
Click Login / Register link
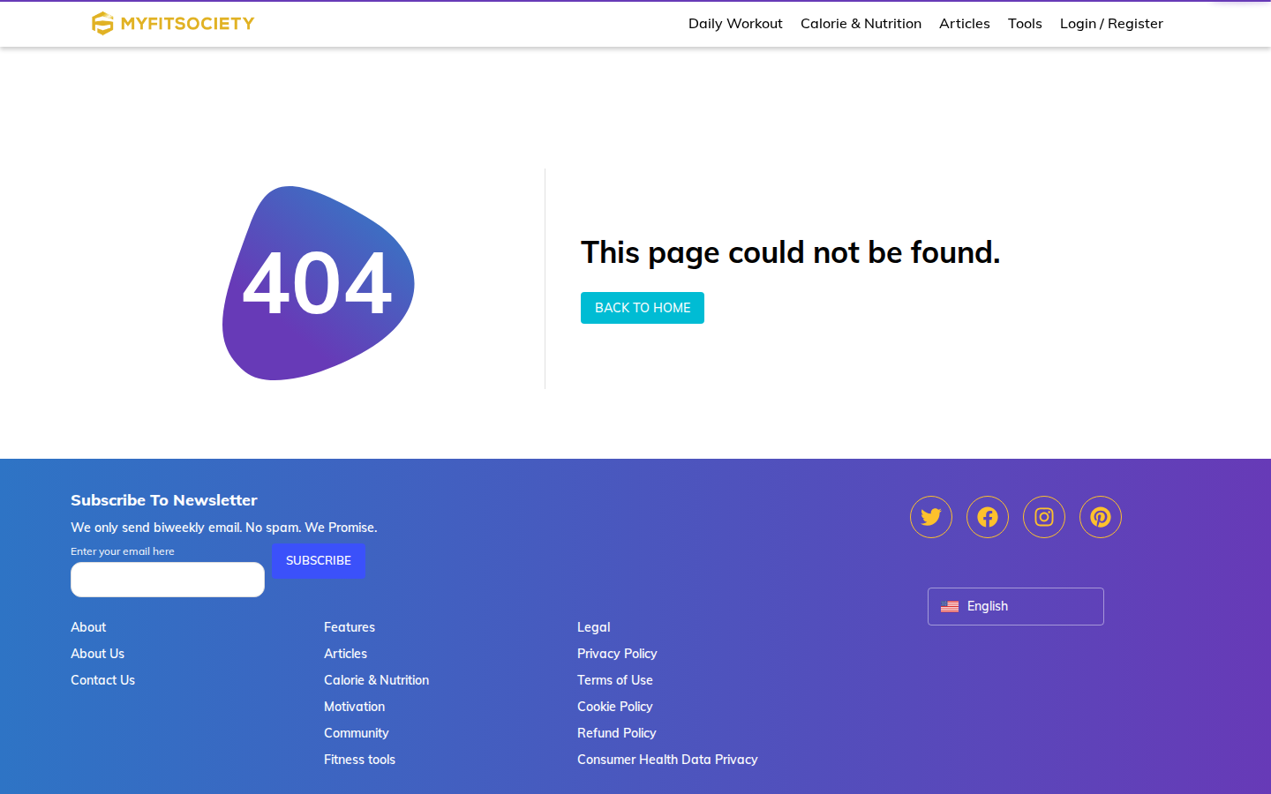[x=1111, y=24]
